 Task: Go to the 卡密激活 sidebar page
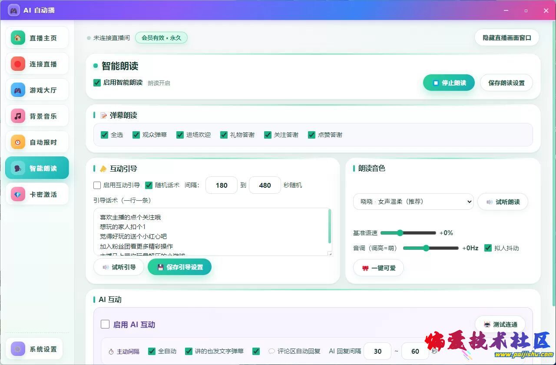37,194
